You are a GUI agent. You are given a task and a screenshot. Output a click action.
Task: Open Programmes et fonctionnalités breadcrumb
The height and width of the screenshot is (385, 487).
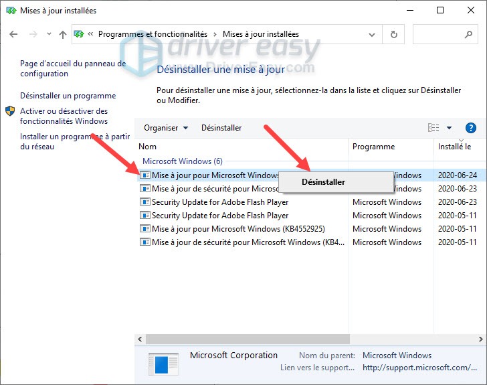click(x=153, y=34)
